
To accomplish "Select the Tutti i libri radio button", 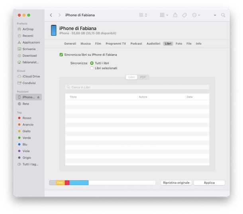I will [x=92, y=63].
